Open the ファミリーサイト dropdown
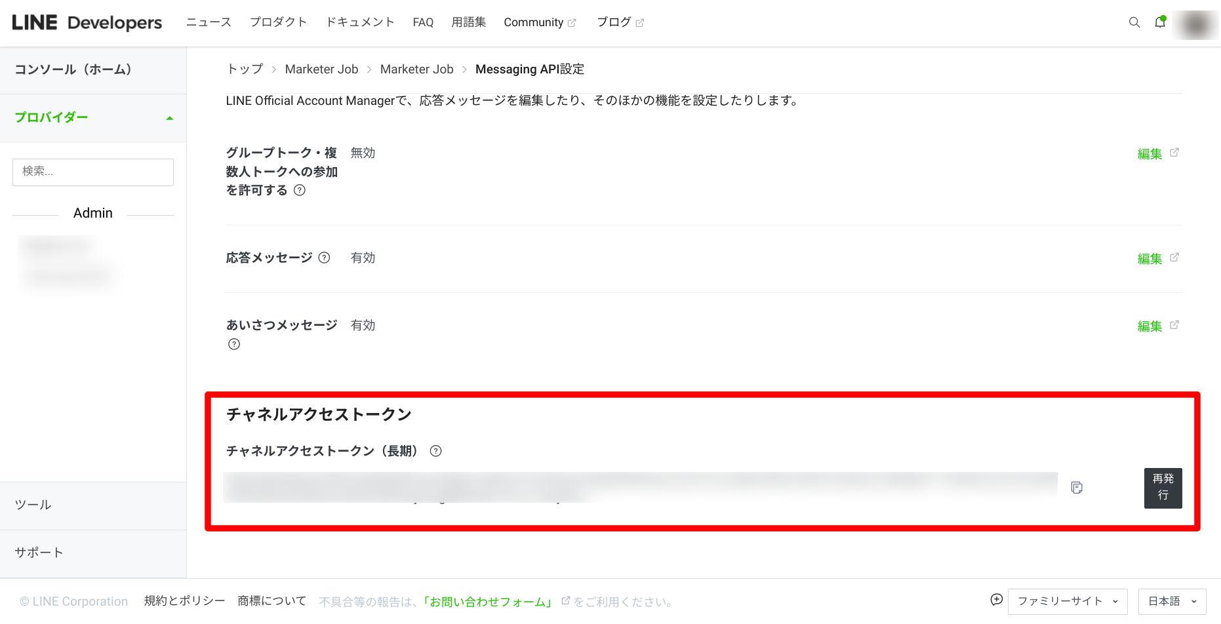This screenshot has height=624, width=1221. 1068,601
